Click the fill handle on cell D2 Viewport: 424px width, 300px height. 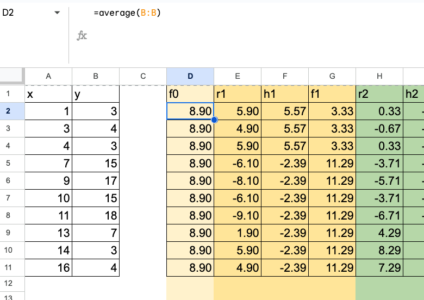point(214,120)
